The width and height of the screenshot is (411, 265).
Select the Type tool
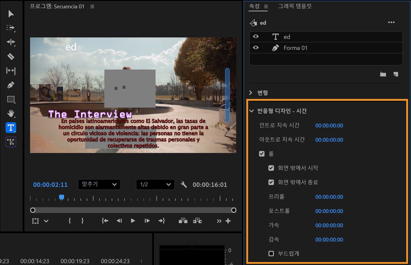coord(11,127)
